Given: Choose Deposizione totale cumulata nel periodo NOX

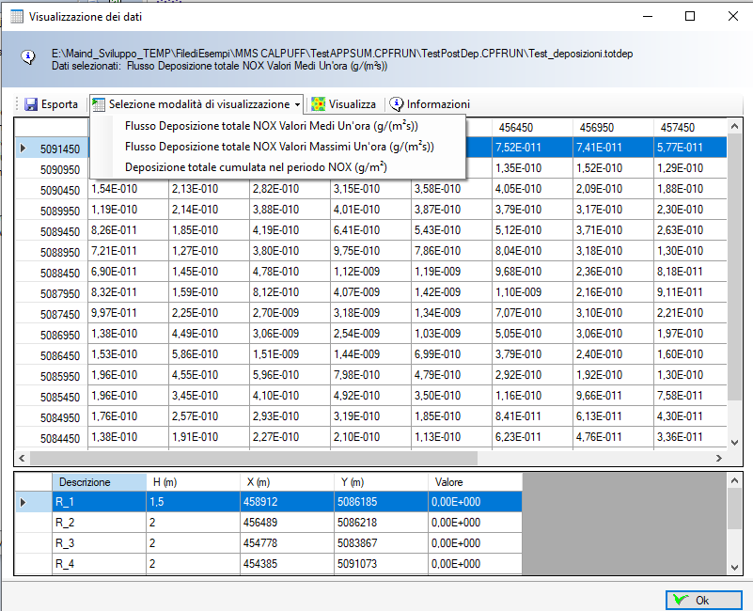Looking at the screenshot, I should pos(256,167).
